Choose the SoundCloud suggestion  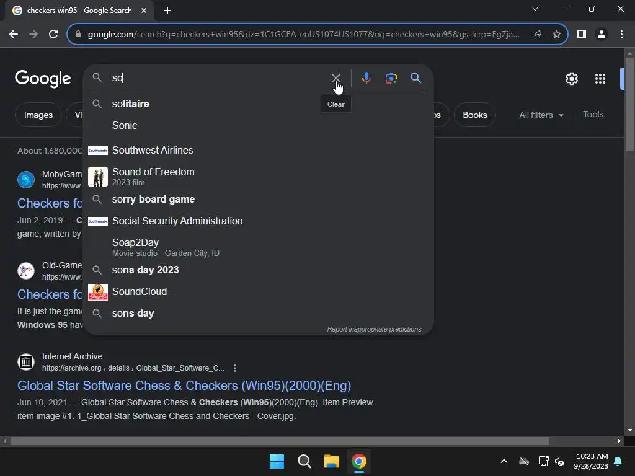point(258,291)
